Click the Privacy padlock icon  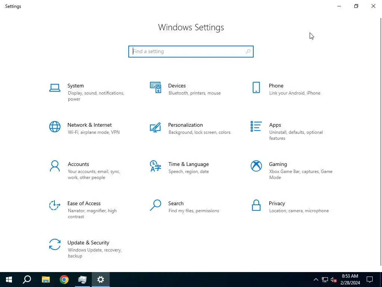point(256,205)
